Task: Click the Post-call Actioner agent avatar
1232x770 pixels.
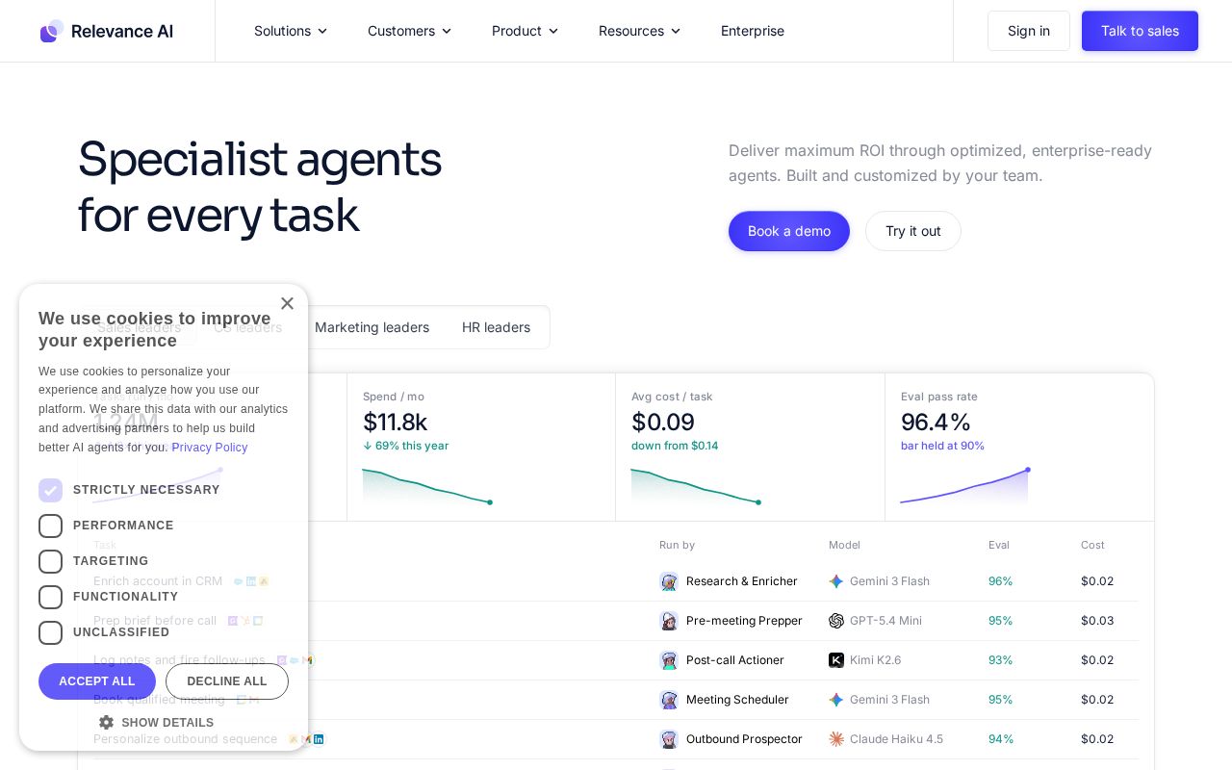Action: click(x=669, y=660)
